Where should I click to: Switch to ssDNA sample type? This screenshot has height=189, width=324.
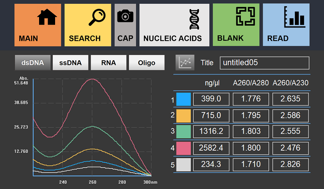point(70,63)
